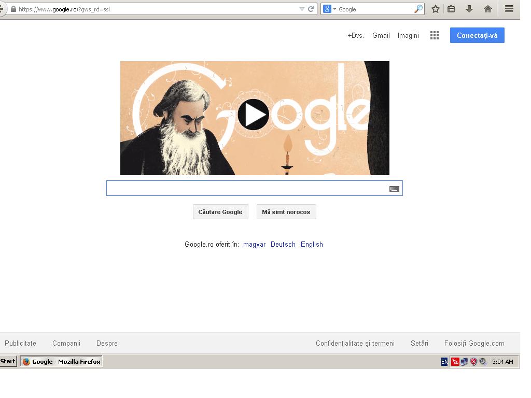The height and width of the screenshot is (398, 531).
Task: Open the Setări footer menu
Action: tap(419, 343)
